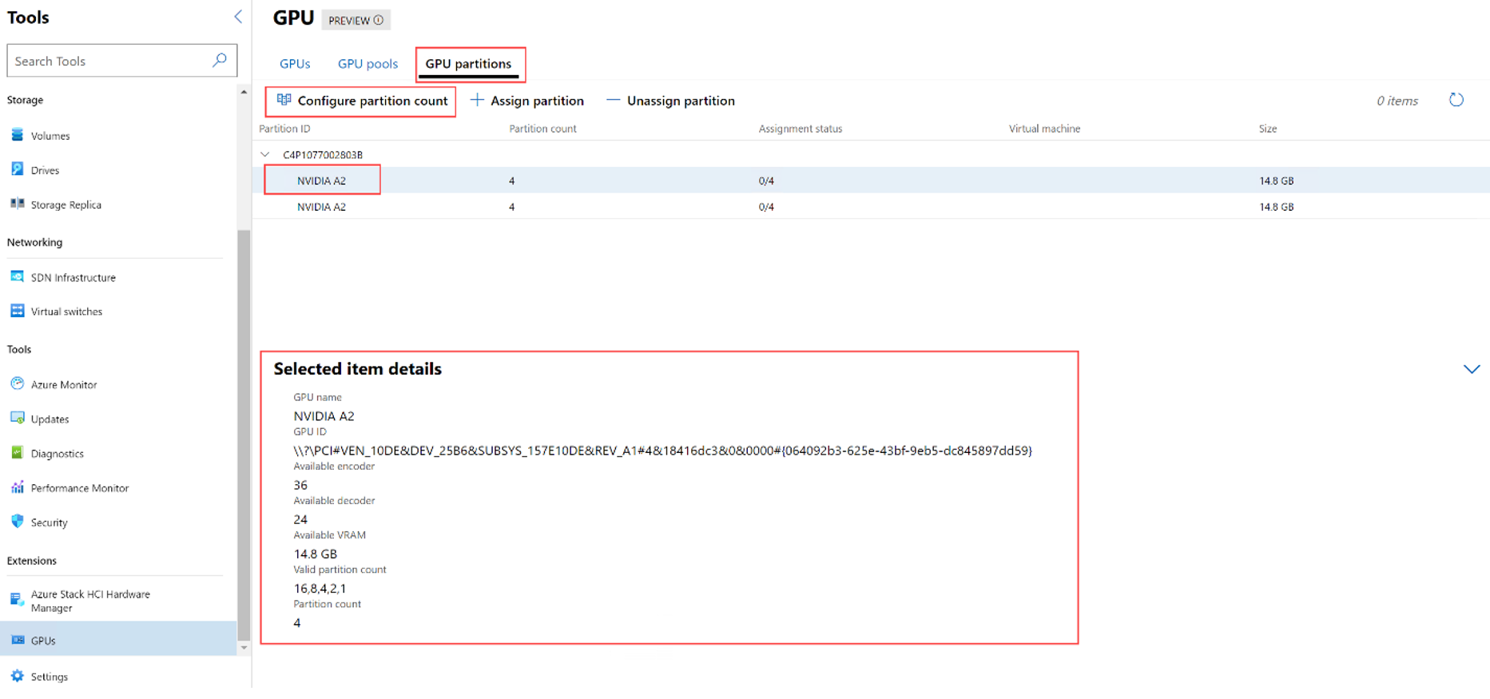Image resolution: width=1490 pixels, height=699 pixels.
Task: Select the Azure Monitor tool icon
Action: [x=17, y=384]
